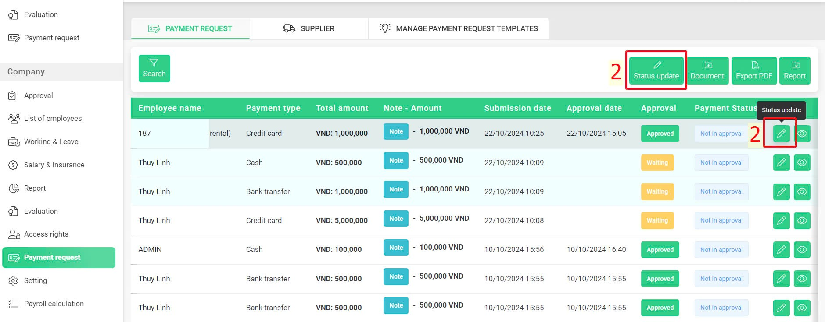The width and height of the screenshot is (825, 322).
Task: Click Note button in row 187
Action: (x=396, y=131)
